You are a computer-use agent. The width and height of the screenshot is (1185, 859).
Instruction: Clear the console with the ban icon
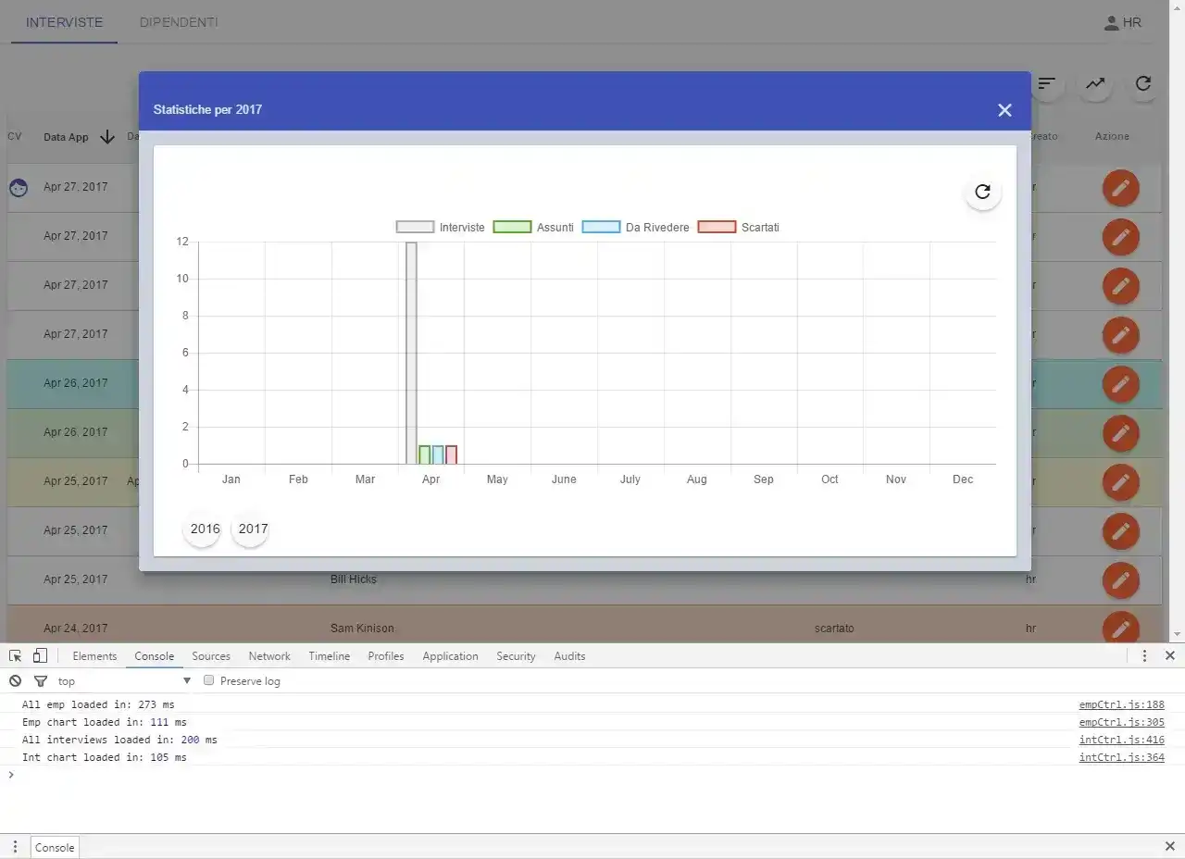14,680
